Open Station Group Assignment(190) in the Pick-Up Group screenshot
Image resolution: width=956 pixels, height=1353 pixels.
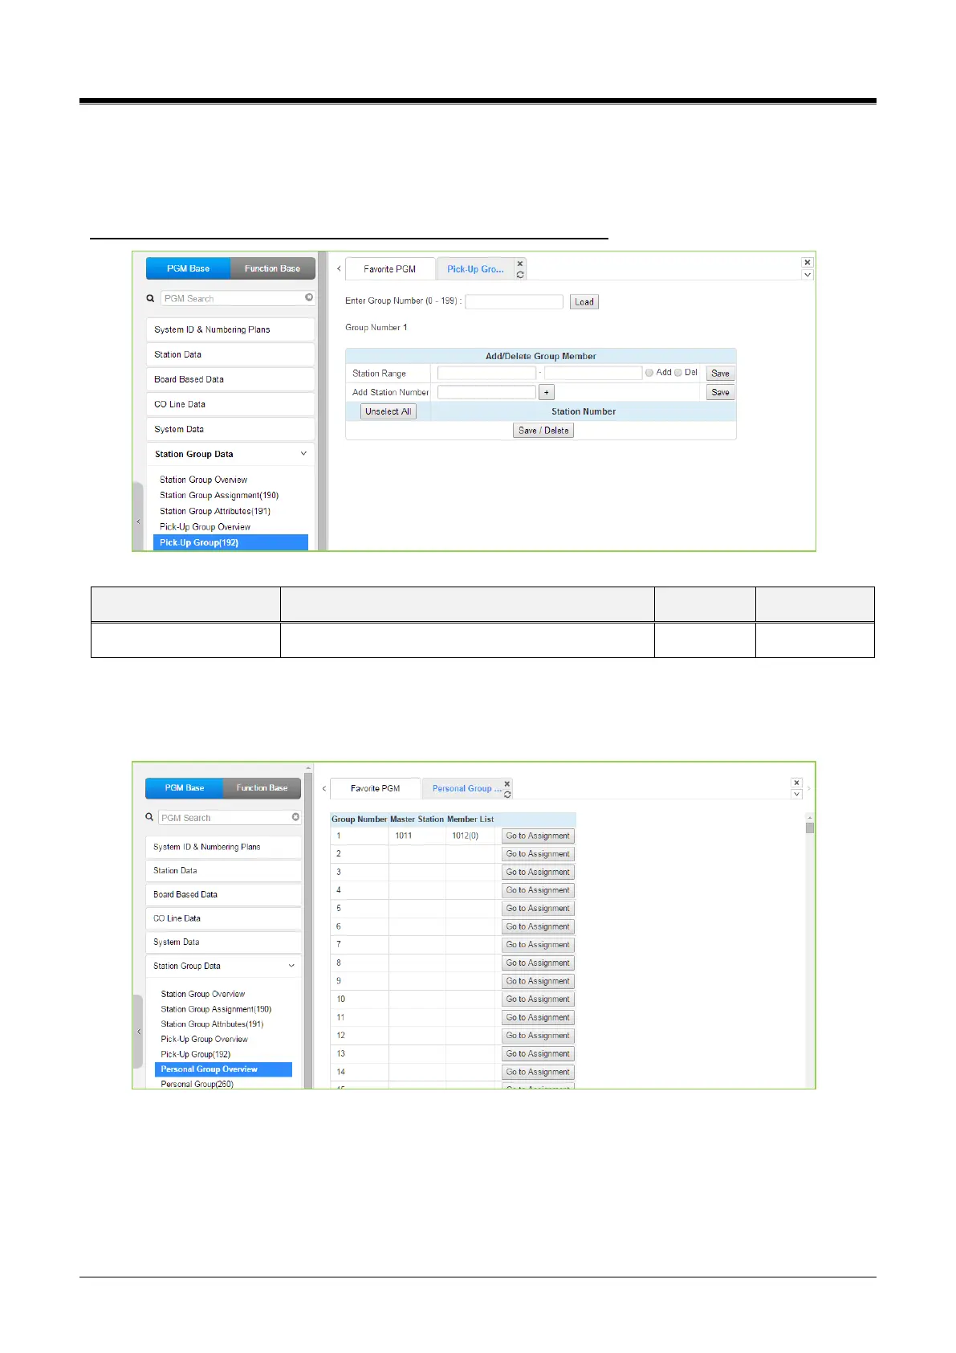pyautogui.click(x=219, y=496)
